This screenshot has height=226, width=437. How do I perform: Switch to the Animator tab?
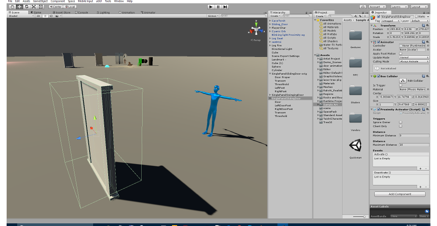(x=148, y=12)
